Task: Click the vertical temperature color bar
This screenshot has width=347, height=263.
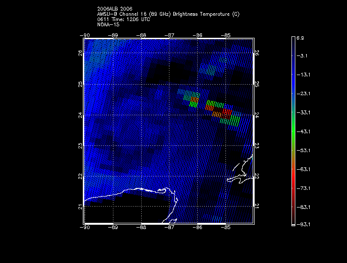Action: pos(292,130)
